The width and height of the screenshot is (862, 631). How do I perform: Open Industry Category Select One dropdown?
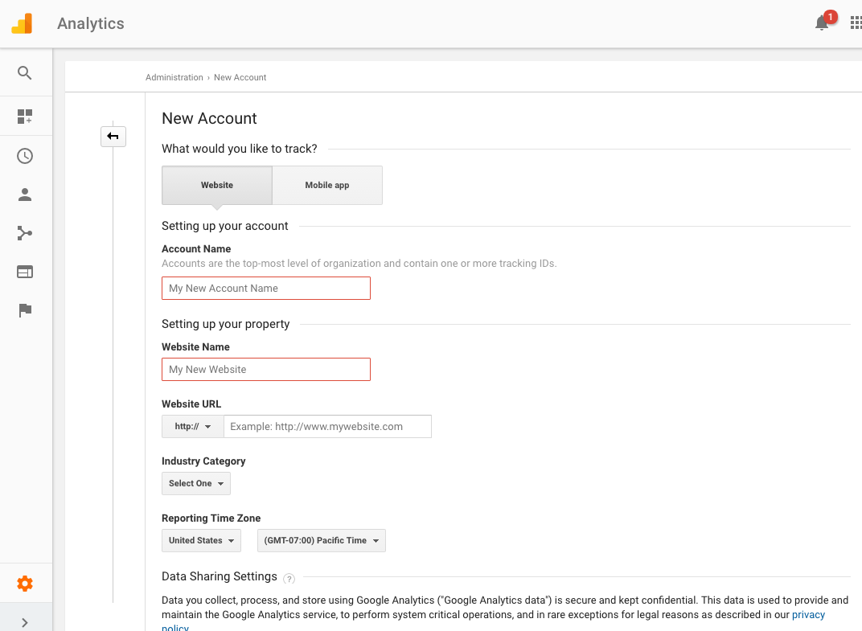click(196, 484)
